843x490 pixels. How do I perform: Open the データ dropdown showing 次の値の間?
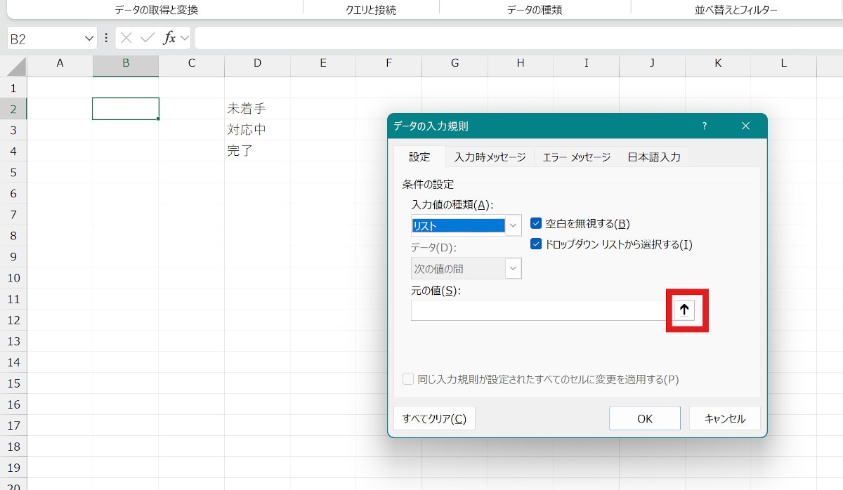pyautogui.click(x=513, y=268)
